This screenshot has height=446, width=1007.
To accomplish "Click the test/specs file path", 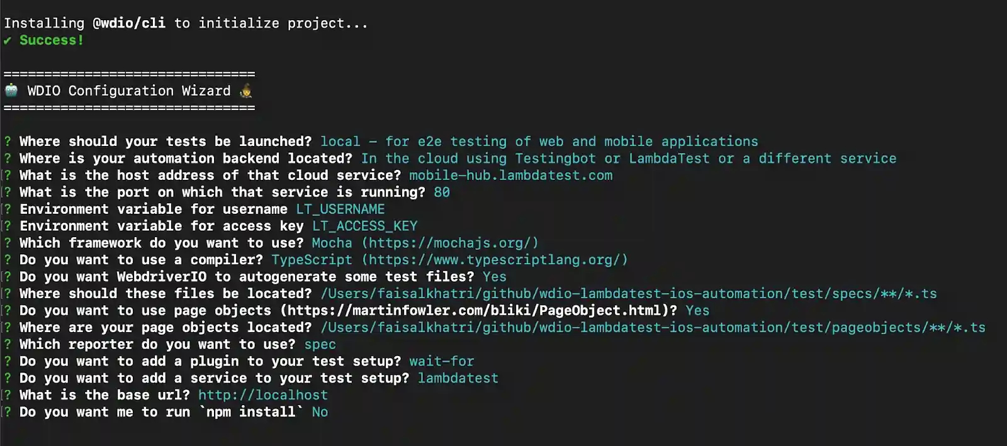I will tap(628, 294).
